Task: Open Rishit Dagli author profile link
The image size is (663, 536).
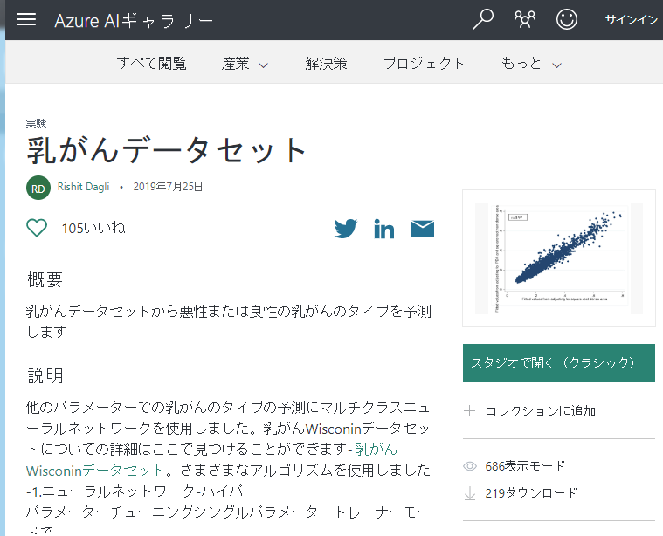Action: tap(83, 187)
